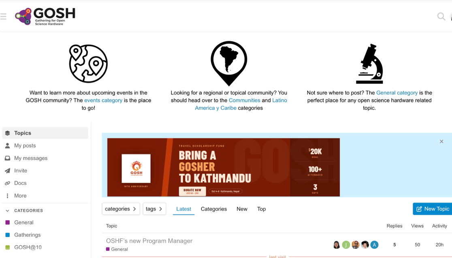Sort by the Activity column header

439,226
